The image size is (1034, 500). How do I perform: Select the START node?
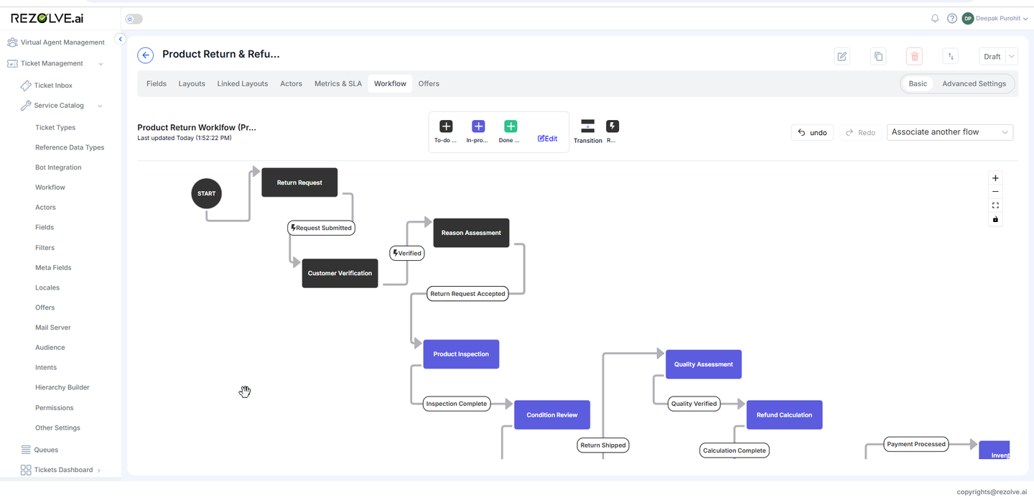click(207, 193)
